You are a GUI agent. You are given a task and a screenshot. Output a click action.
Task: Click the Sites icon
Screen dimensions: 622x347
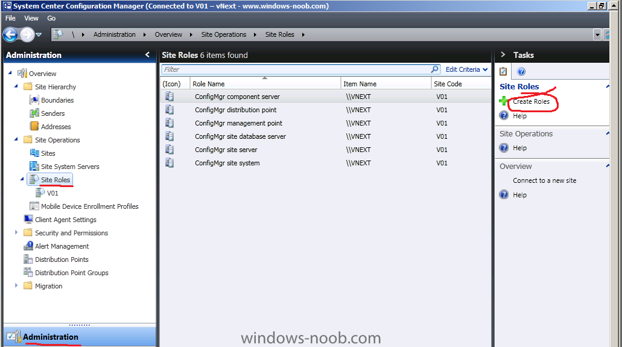pos(34,153)
